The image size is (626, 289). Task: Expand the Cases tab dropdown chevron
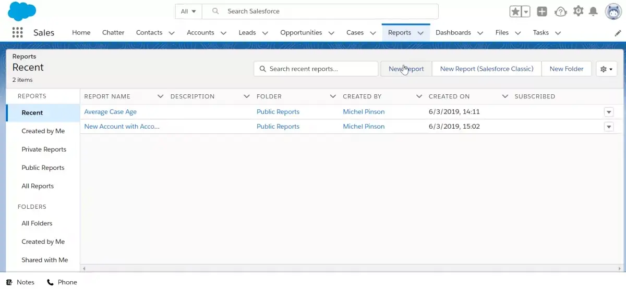pos(373,33)
